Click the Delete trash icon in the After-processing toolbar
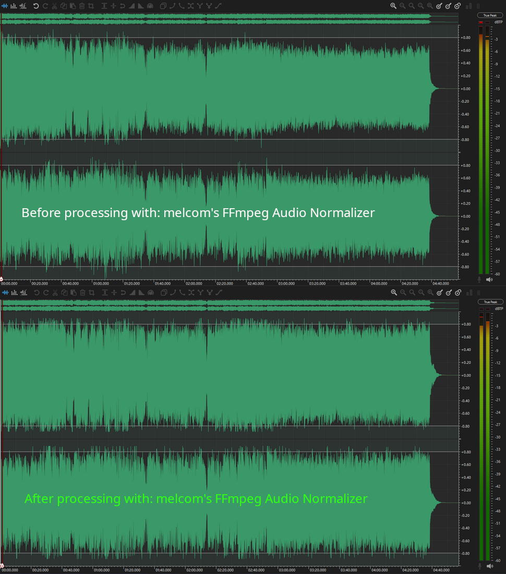506x574 pixels. (x=82, y=293)
